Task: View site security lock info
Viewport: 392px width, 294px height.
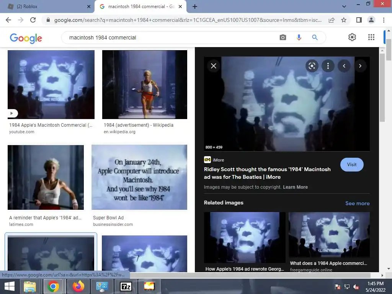Action: click(x=48, y=20)
